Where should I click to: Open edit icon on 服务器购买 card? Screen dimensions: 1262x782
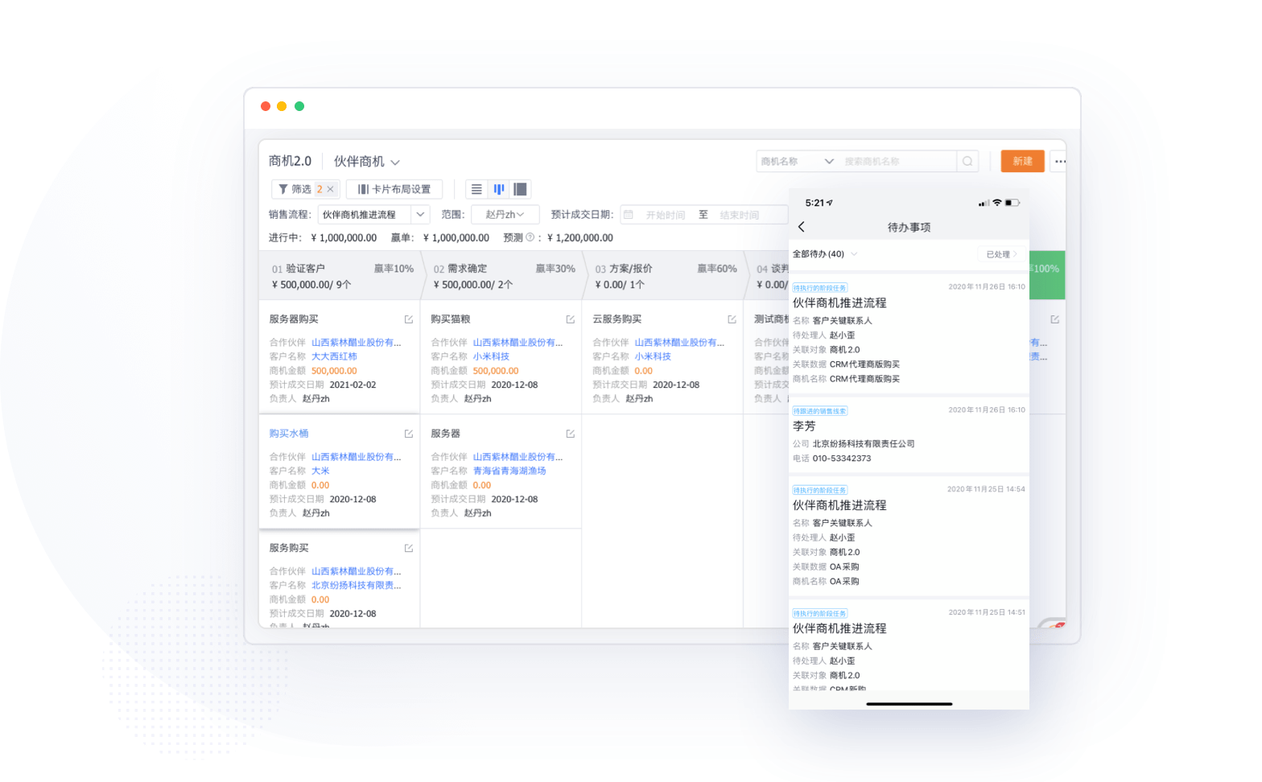(409, 319)
